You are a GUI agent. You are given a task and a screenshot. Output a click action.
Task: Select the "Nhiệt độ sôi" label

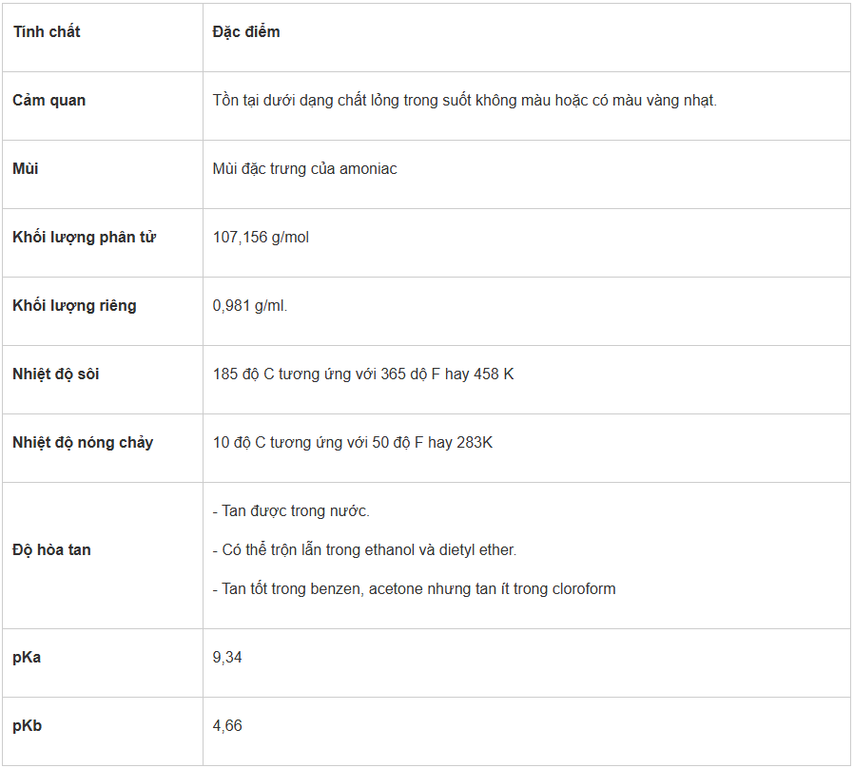[56, 374]
